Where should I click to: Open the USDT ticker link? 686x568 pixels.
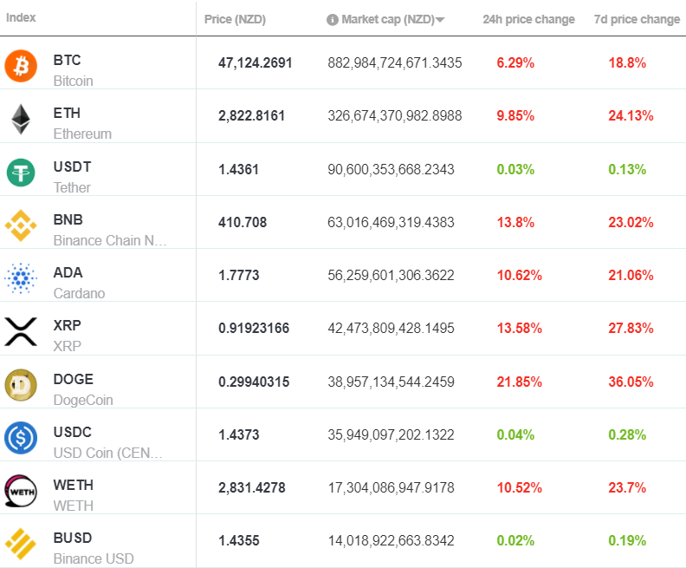pos(72,166)
